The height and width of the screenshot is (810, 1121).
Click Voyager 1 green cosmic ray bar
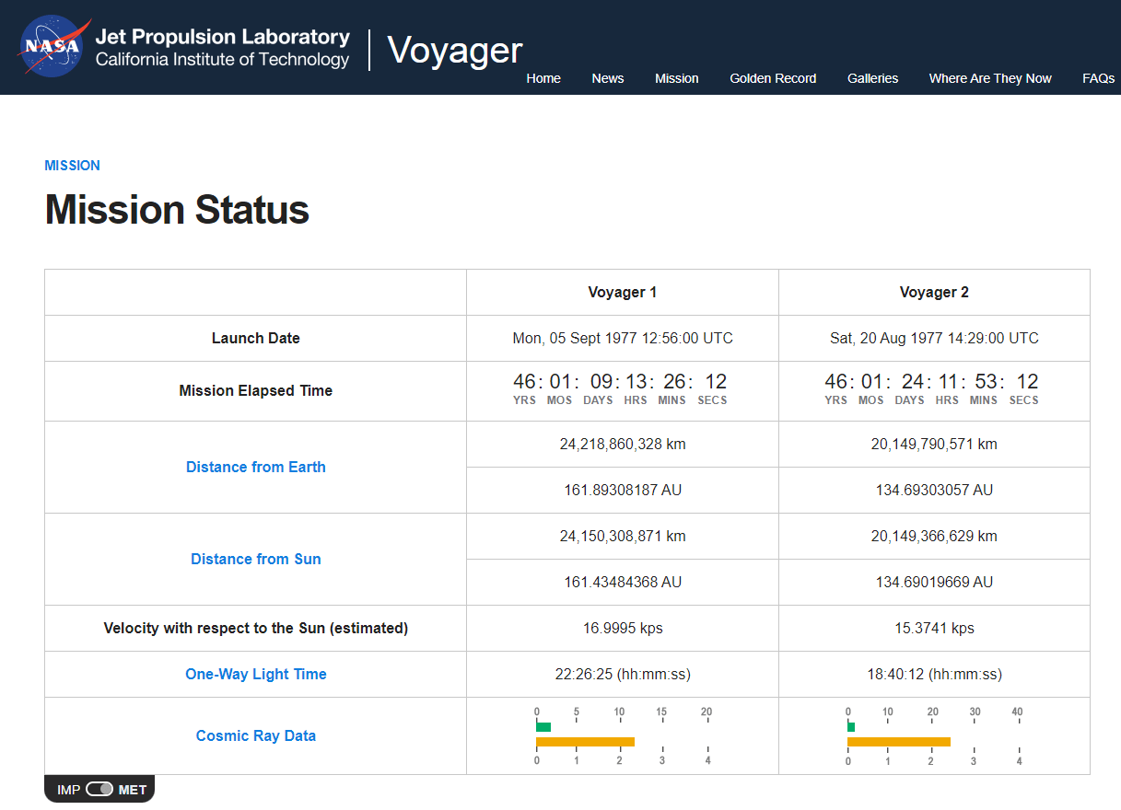[543, 727]
